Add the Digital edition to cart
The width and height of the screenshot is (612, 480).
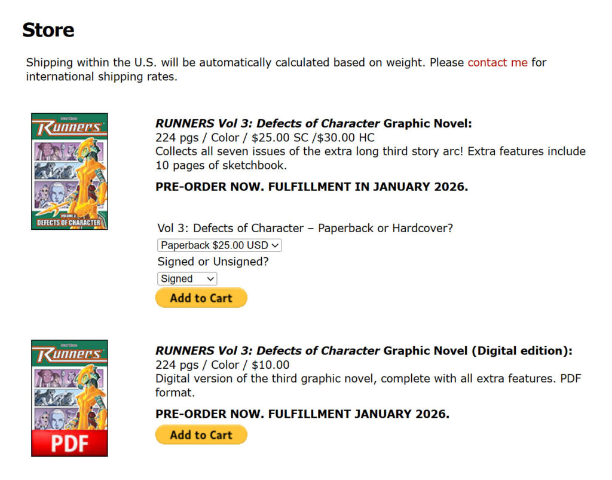(x=201, y=435)
